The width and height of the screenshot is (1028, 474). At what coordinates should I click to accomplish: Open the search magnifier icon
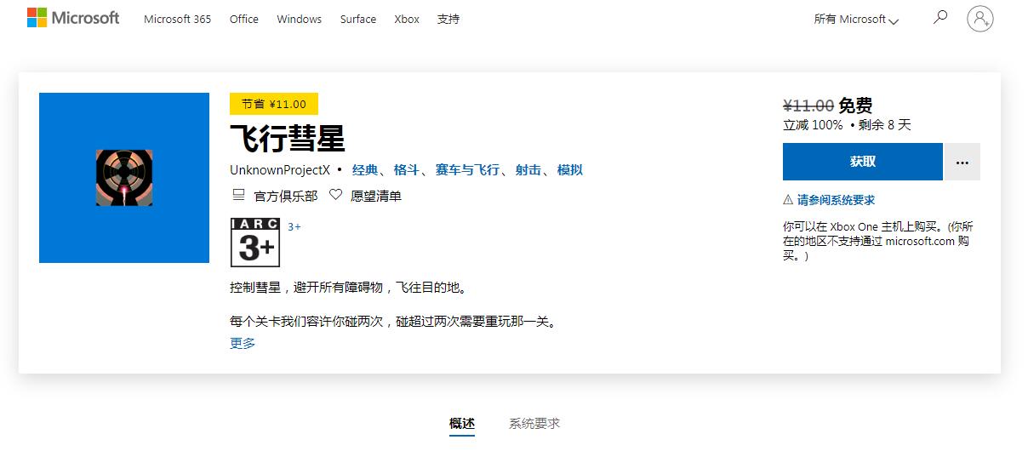[940, 17]
